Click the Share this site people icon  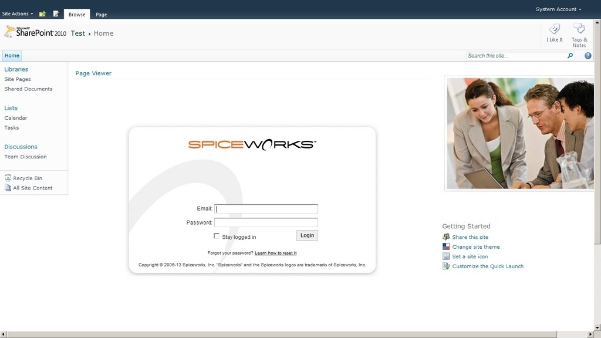pyautogui.click(x=446, y=237)
